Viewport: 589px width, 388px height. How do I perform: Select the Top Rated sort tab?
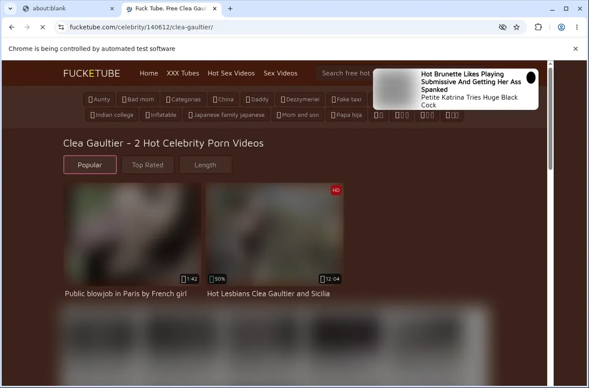pos(147,165)
